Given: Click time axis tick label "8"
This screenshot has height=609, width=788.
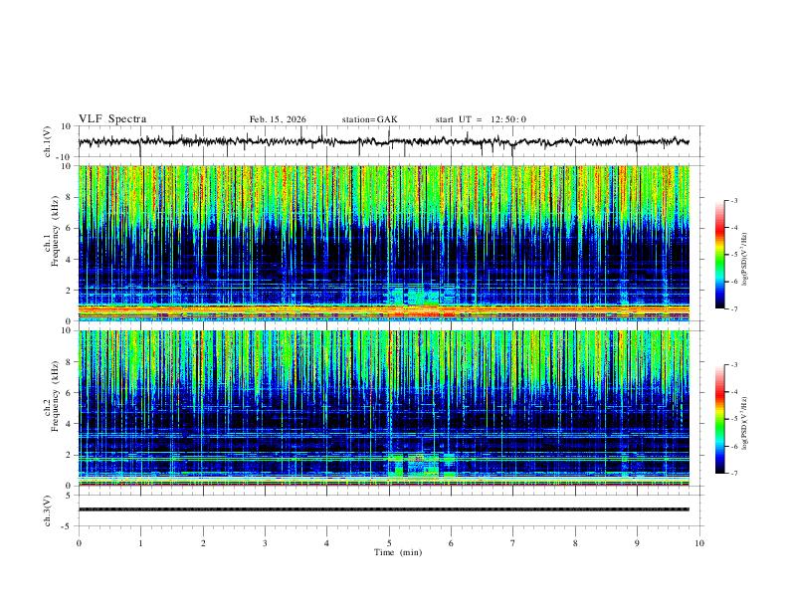Looking at the screenshot, I should pos(575,543).
